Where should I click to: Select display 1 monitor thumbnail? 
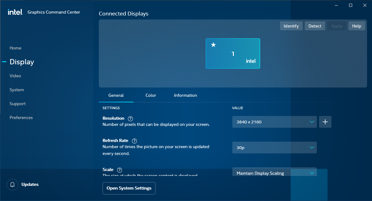click(x=233, y=53)
